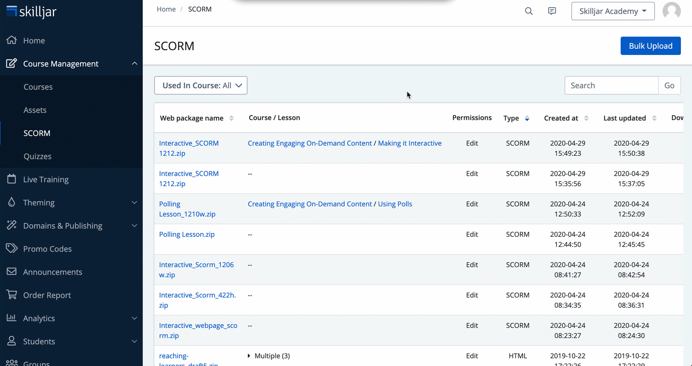Sort by Created at column arrows
The image size is (692, 366).
coord(586,118)
